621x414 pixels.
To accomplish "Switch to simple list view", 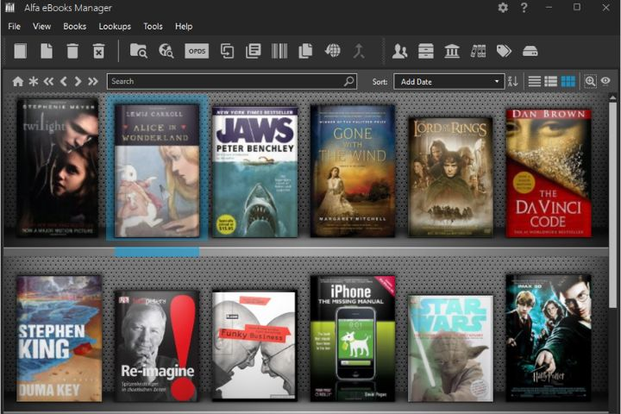I will [x=534, y=82].
